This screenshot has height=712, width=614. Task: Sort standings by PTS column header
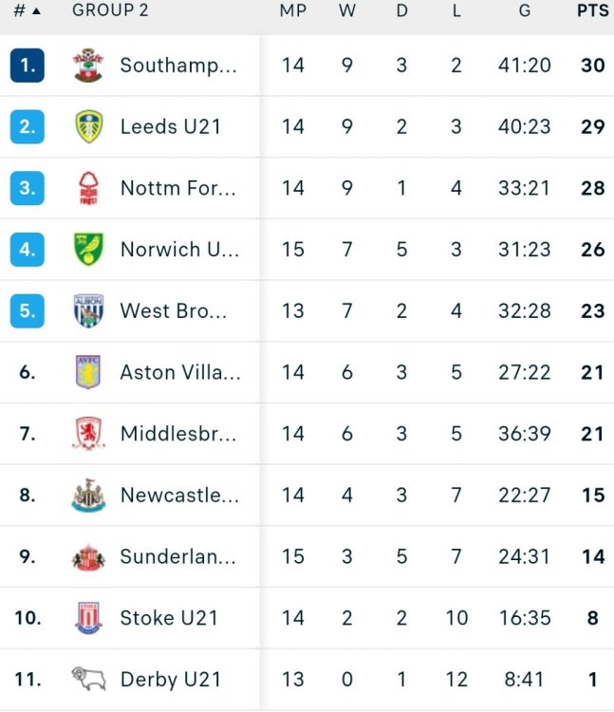pyautogui.click(x=593, y=11)
